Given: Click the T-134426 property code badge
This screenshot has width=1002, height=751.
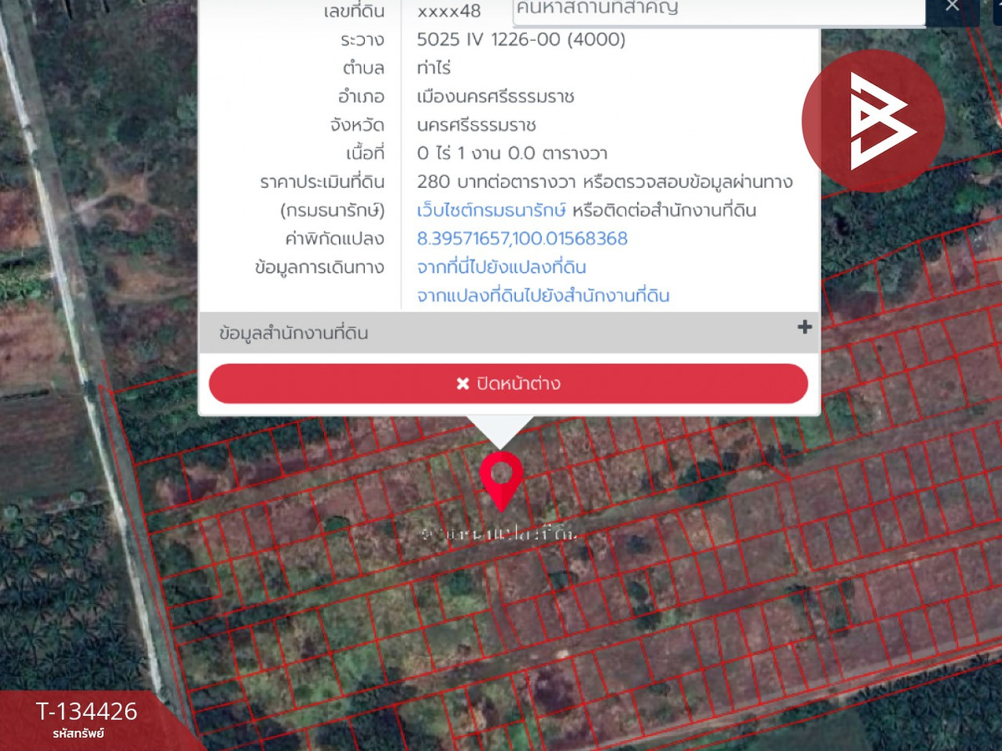Looking at the screenshot, I should [x=86, y=712].
